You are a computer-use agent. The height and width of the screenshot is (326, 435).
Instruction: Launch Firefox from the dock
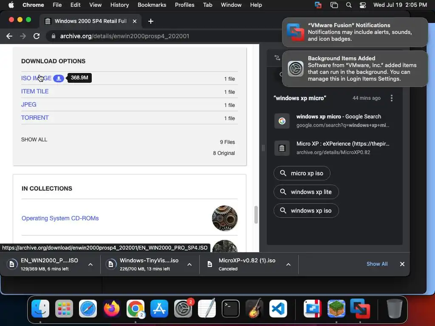coord(112,309)
